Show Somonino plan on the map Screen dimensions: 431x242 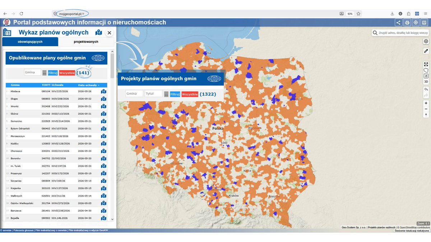(104, 121)
